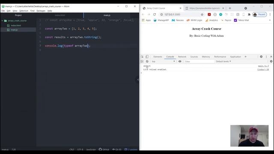Open the Selection menu in Atom
Image resolution: width=274 pixels, height=154 pixels.
pos(24,11)
